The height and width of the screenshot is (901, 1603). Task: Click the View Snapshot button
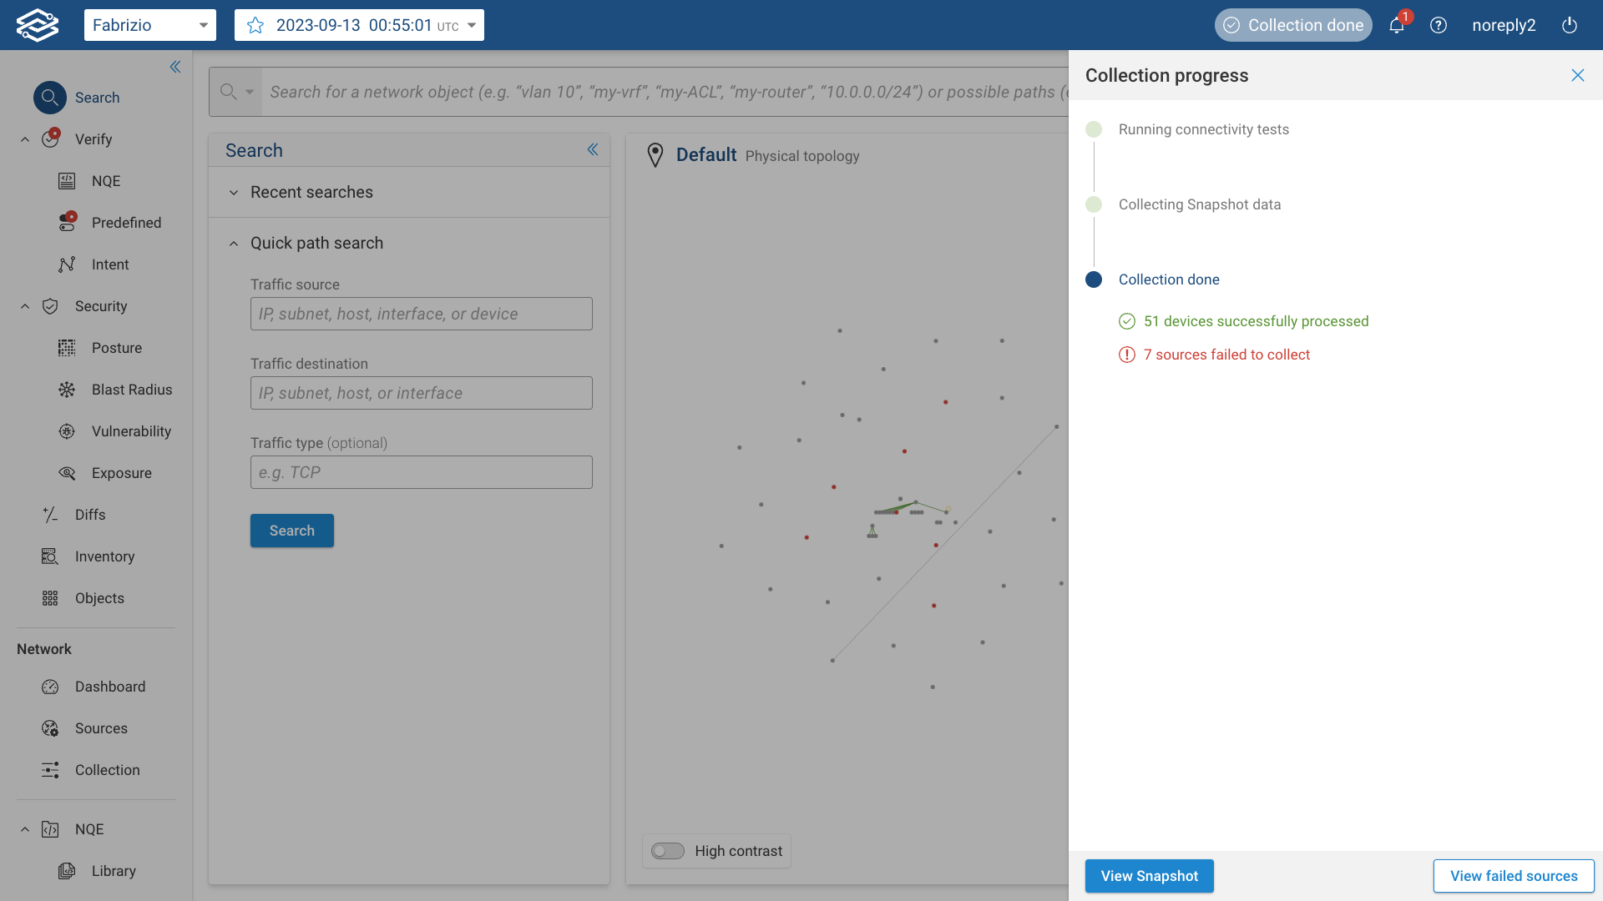coord(1149,876)
